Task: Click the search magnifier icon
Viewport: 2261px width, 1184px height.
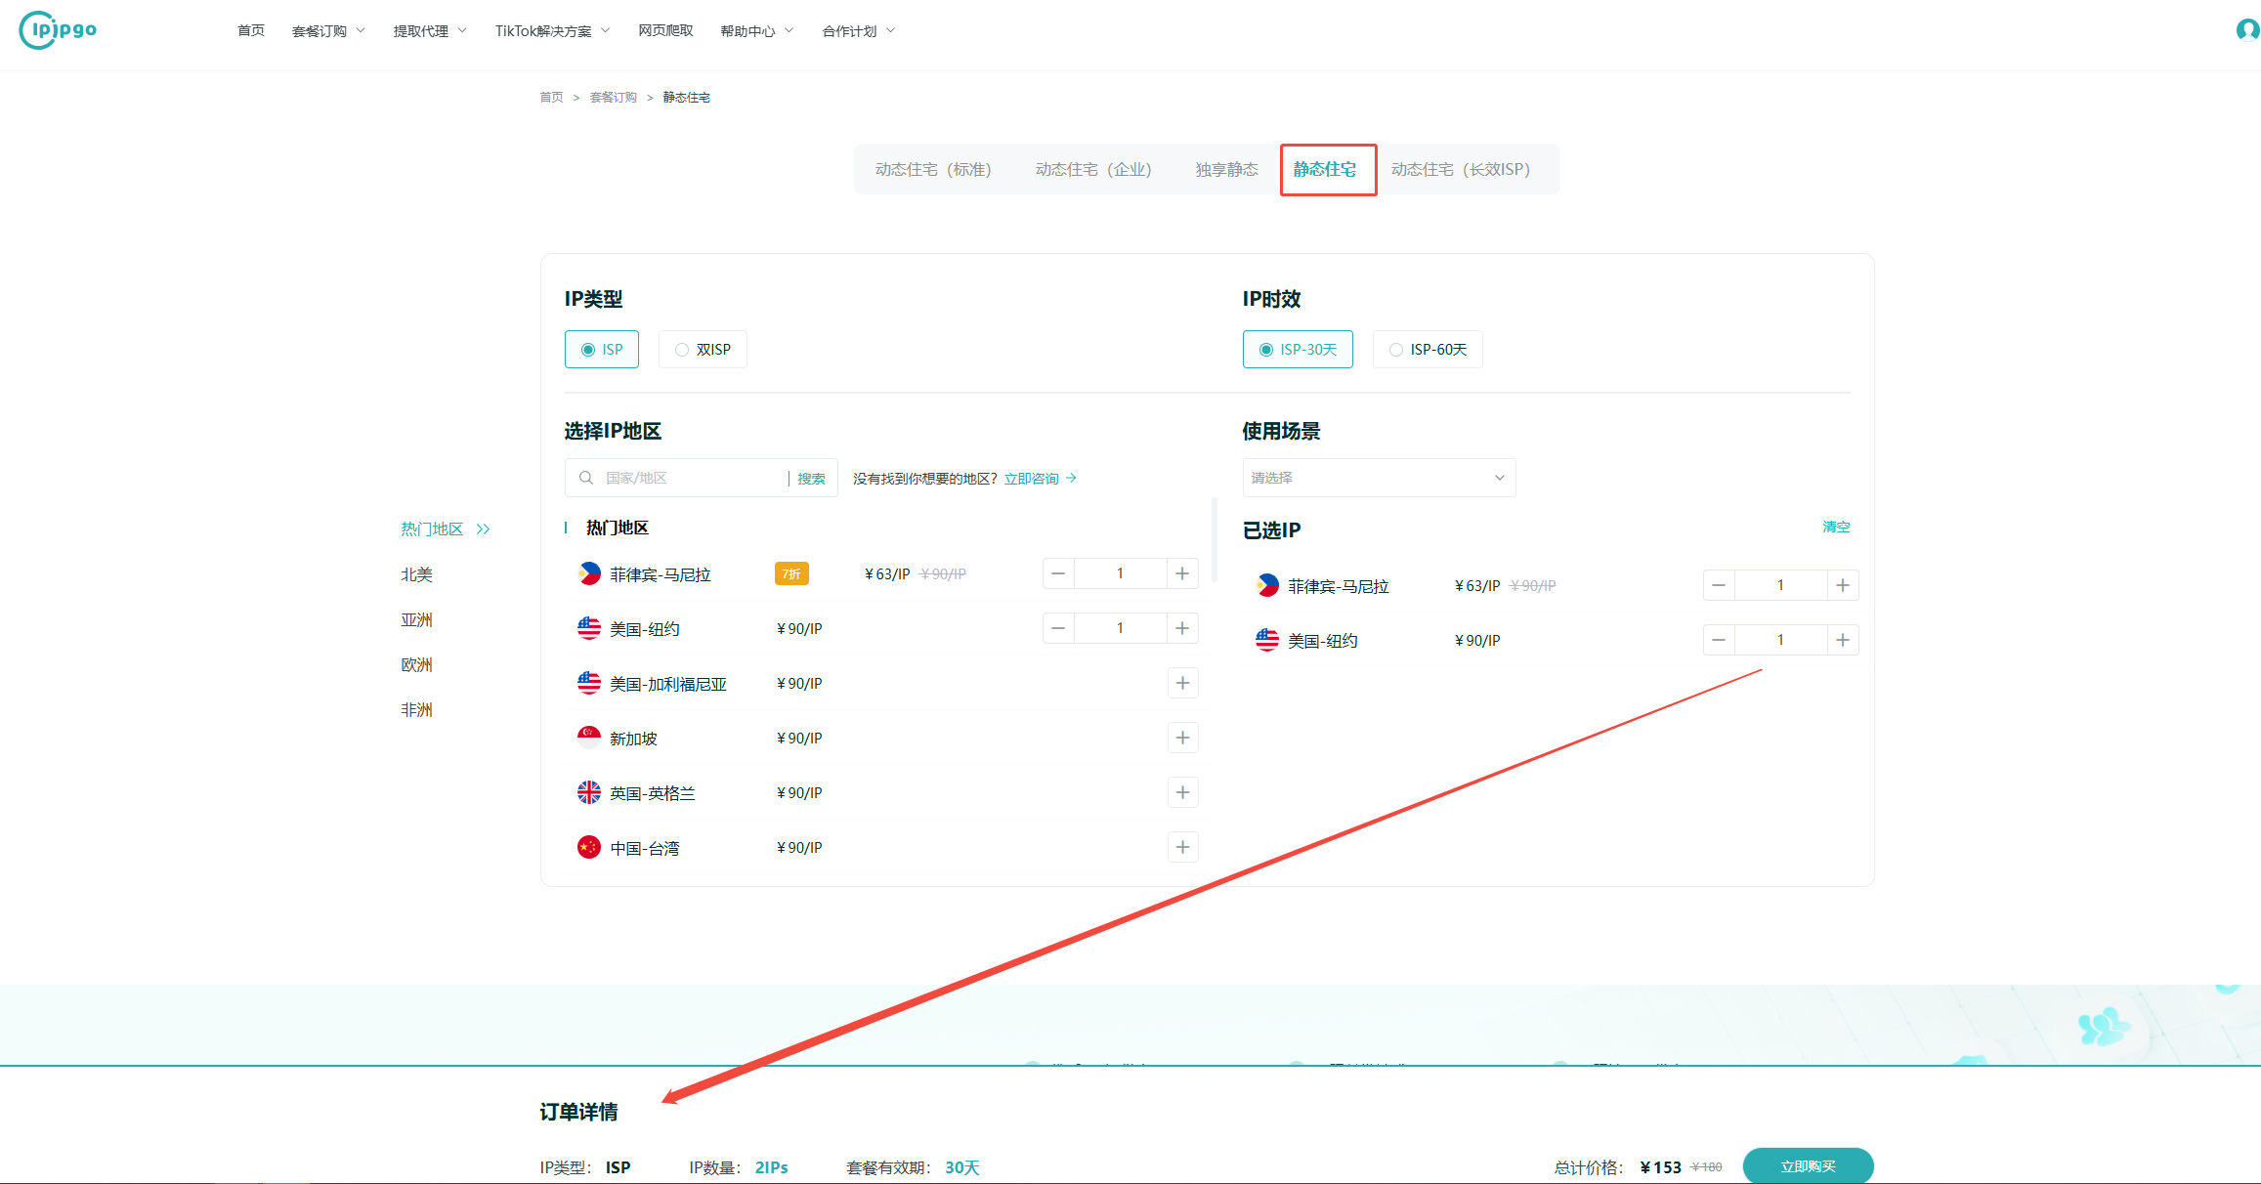Action: 586,478
